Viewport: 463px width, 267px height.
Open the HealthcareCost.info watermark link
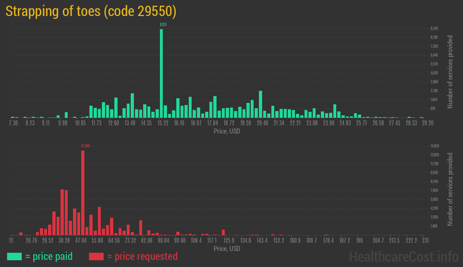(x=404, y=256)
